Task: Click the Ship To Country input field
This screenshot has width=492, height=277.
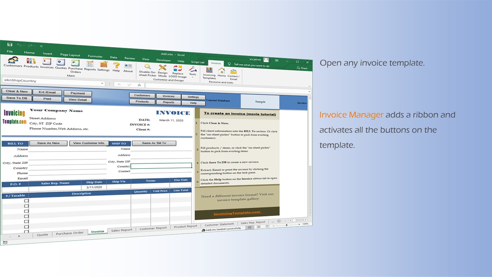Action: click(x=161, y=165)
